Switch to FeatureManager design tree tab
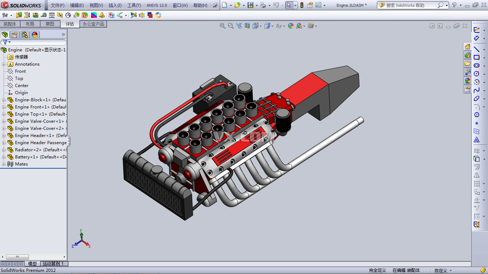Screen dimensions: 488x274 (5, 35)
